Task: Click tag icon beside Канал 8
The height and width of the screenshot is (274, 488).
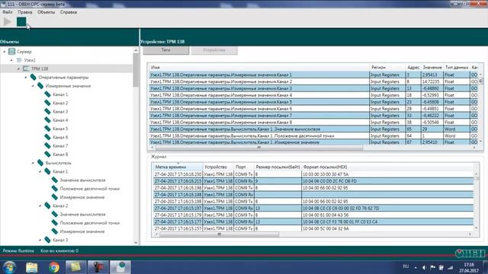Action: click(47, 154)
